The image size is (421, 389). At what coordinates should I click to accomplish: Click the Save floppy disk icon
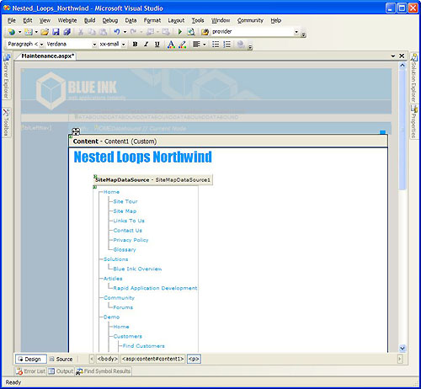[56, 32]
